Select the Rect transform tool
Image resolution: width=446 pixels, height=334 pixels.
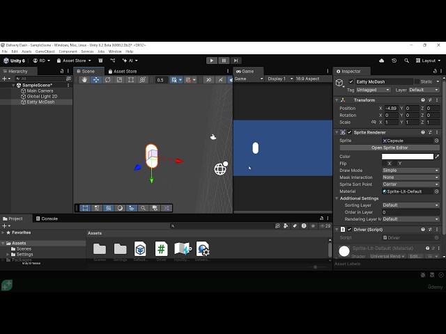(x=131, y=80)
